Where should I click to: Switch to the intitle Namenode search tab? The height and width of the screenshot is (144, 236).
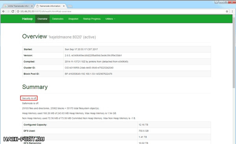pyautogui.click(x=18, y=6)
